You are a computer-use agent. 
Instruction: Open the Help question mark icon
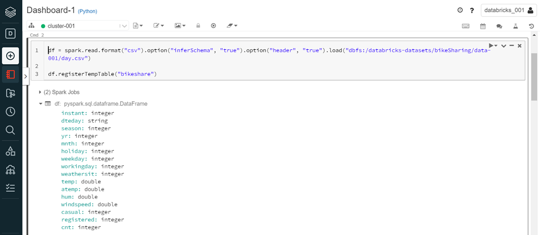tap(472, 11)
